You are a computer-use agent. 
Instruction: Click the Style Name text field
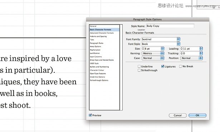(170, 26)
